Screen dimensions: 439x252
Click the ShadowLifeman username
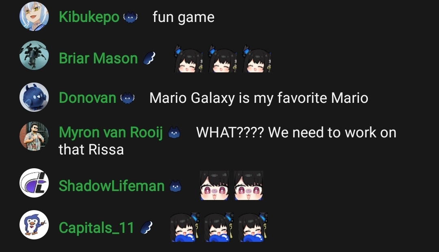112,186
